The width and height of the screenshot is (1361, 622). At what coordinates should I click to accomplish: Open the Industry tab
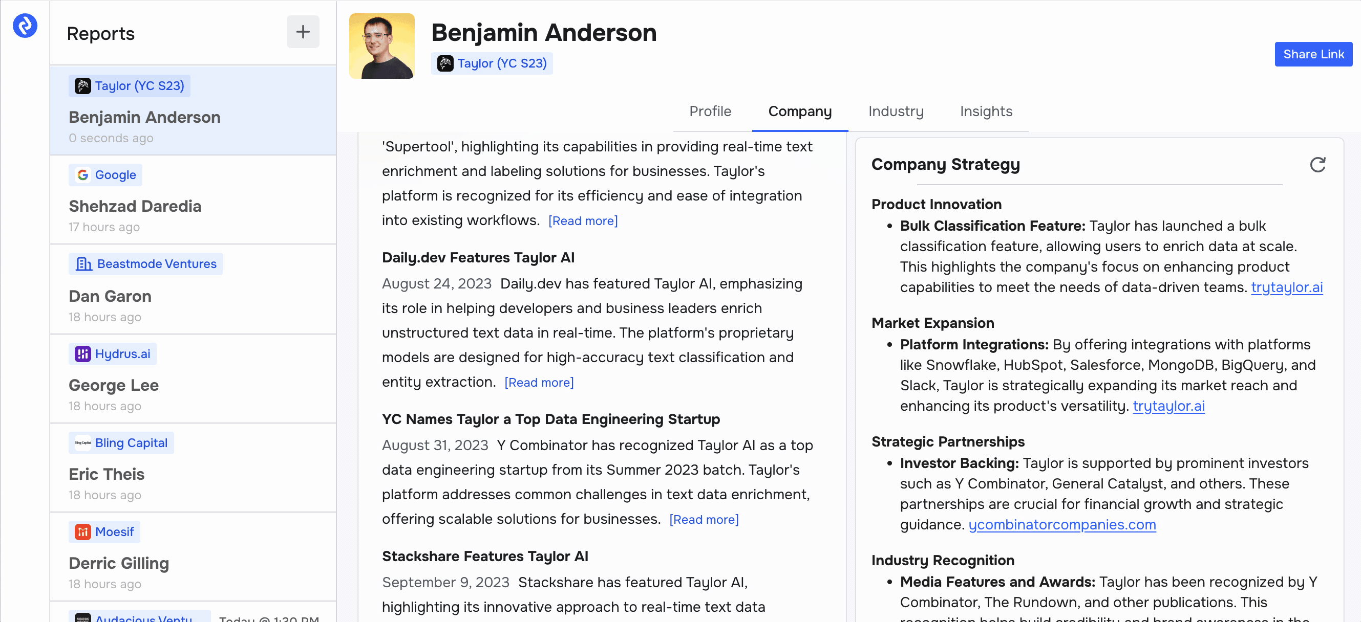(896, 112)
